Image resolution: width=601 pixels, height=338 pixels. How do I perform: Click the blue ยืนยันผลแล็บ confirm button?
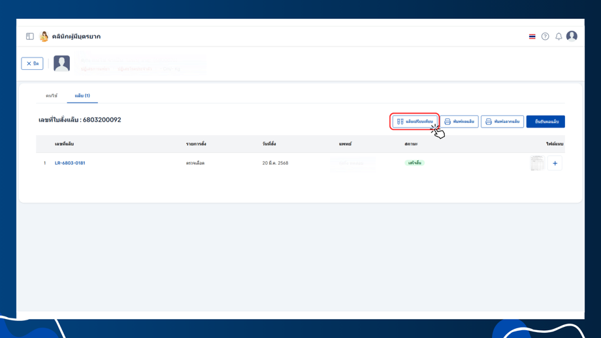click(x=545, y=122)
